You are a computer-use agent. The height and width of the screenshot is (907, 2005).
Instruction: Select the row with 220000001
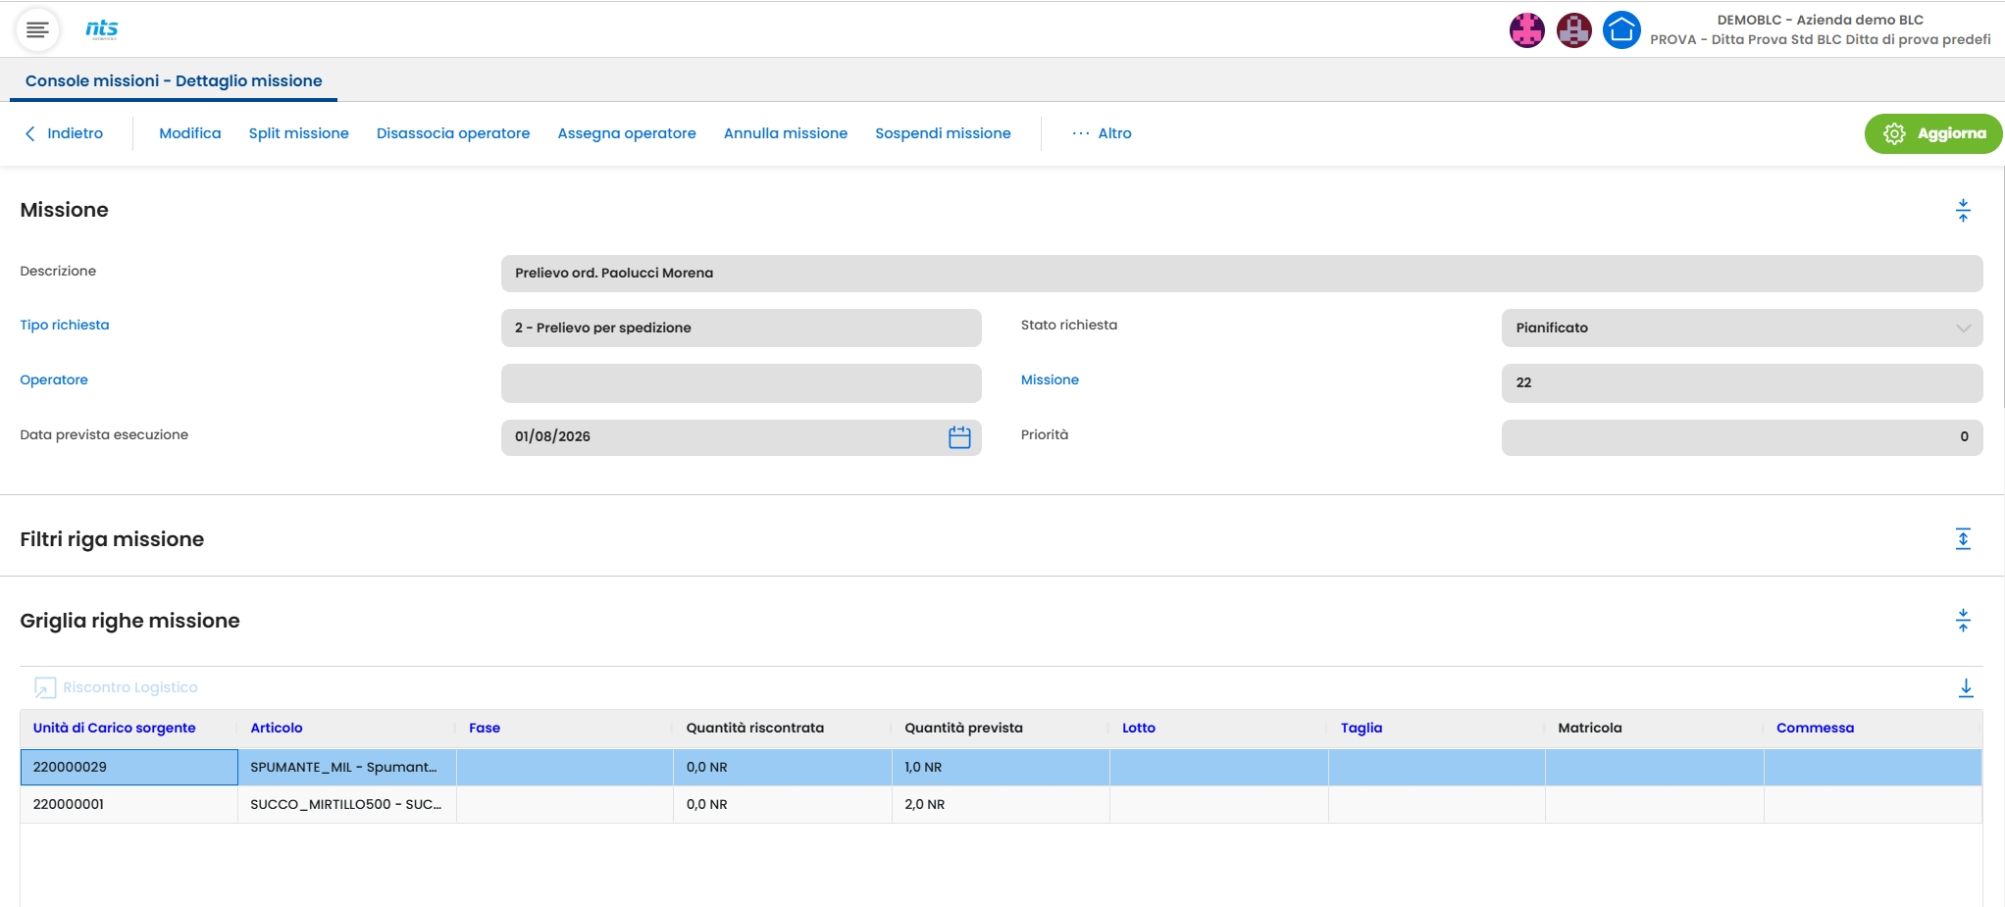pyautogui.click(x=1001, y=804)
